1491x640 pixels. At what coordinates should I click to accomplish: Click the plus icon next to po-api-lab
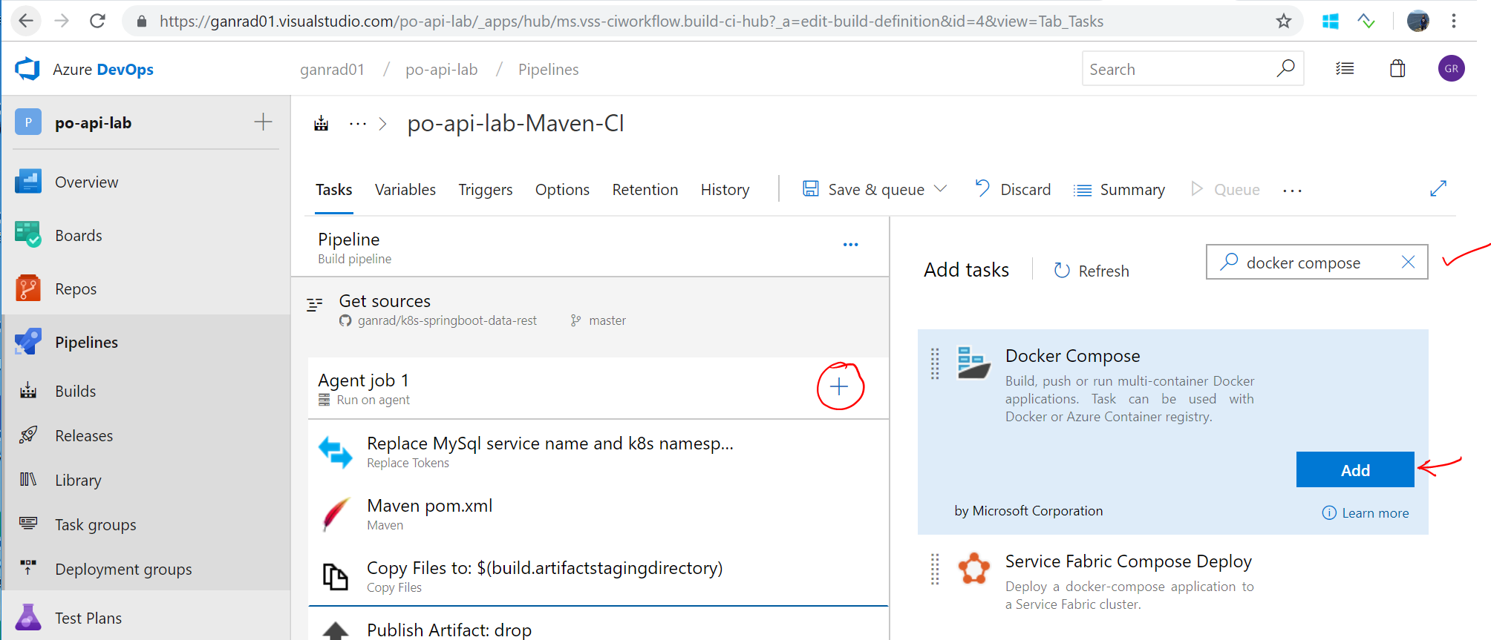pos(263,122)
